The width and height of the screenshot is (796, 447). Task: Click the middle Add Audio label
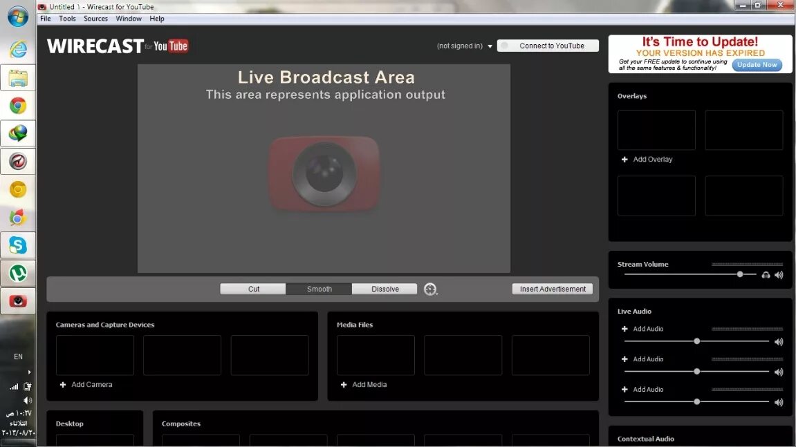[648, 359]
